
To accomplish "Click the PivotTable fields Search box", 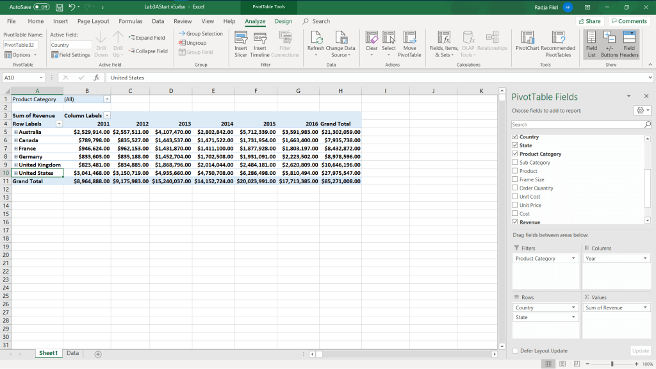I will pos(577,124).
